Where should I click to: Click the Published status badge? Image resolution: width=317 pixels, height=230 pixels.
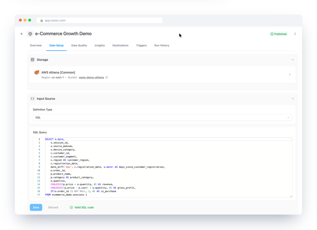tap(278, 34)
